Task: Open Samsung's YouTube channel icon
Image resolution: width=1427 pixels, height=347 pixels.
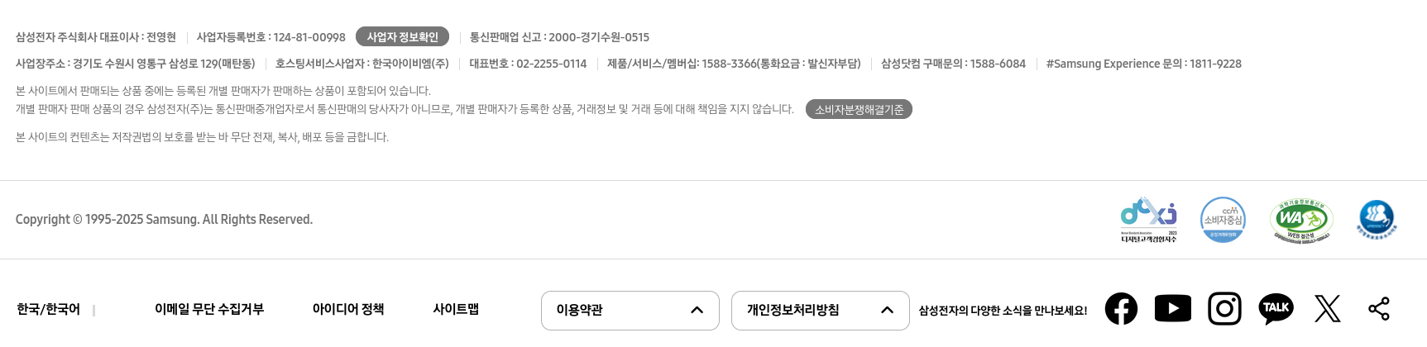Action: point(1172,309)
